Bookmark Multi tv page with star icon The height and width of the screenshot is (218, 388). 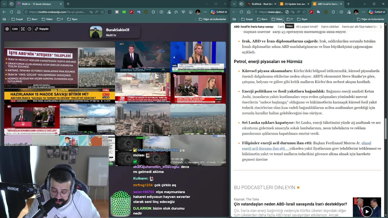click(102, 12)
